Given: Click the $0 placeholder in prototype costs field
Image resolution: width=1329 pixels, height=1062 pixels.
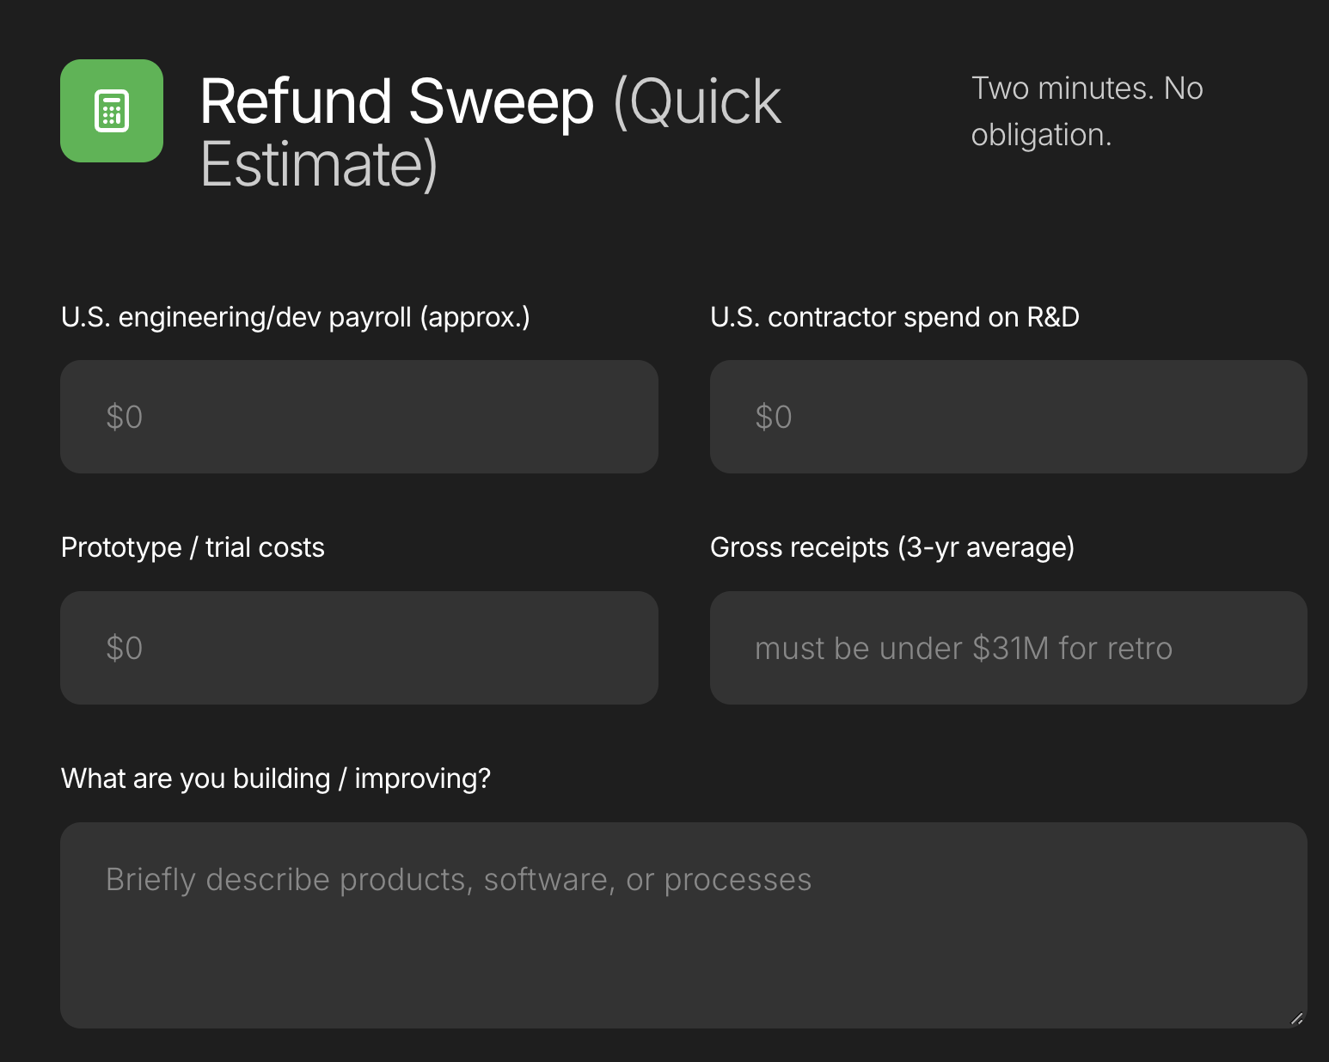Looking at the screenshot, I should click(x=124, y=648).
